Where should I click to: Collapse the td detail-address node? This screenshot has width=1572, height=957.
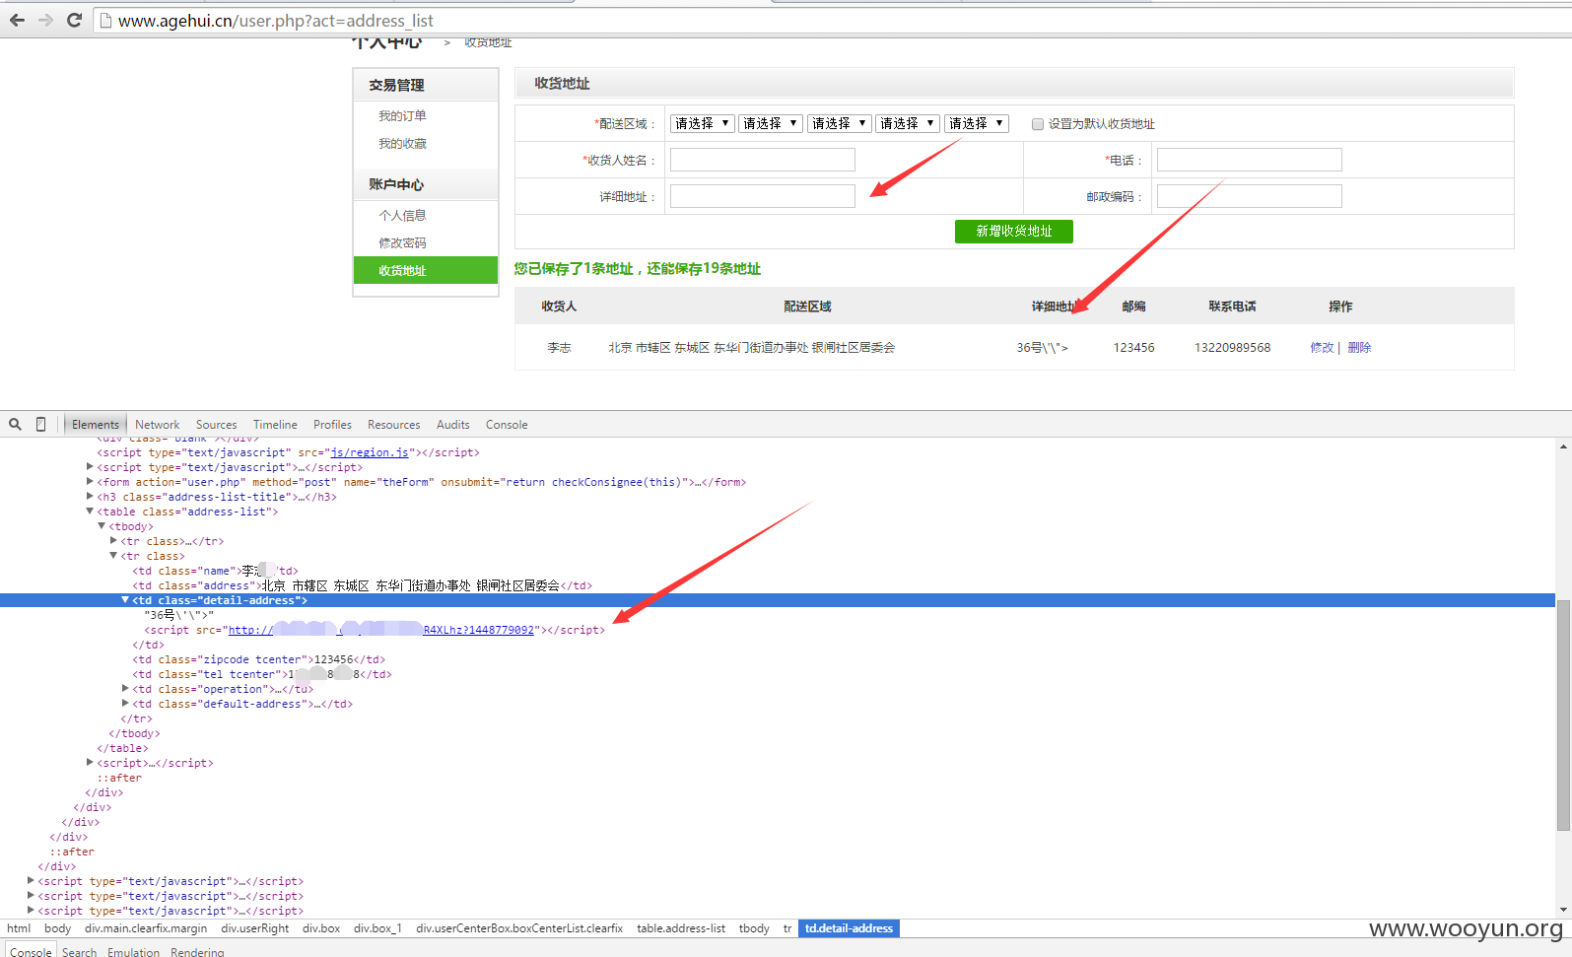point(125,600)
